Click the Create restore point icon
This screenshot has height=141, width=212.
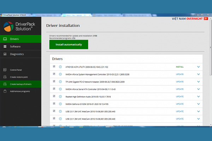pos(5,77)
